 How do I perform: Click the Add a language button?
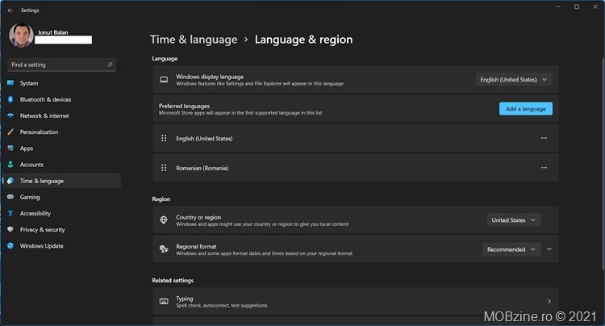[x=525, y=109]
